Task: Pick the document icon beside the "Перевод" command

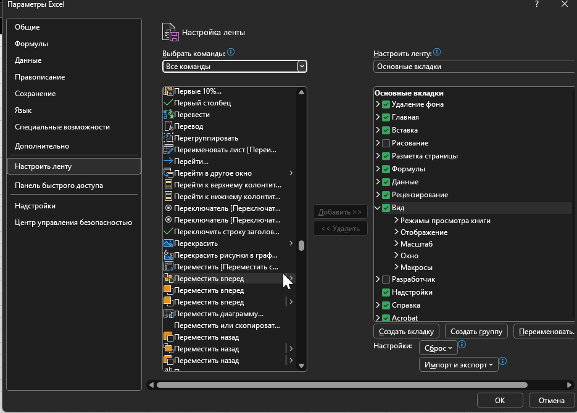Action: (168, 126)
